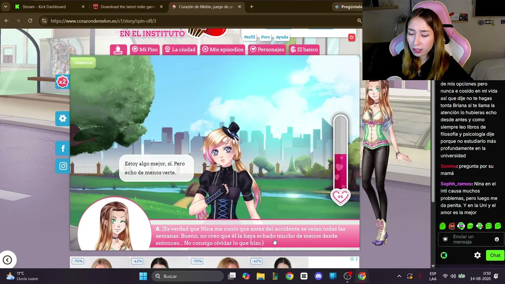The image size is (505, 284).
Task: Open the ad info icon
Action: [352, 259]
